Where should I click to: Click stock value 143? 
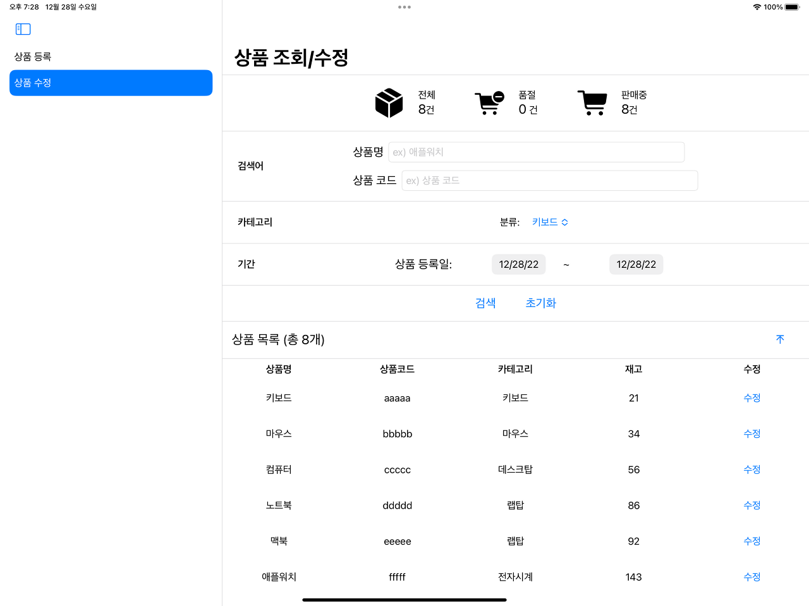coord(633,577)
